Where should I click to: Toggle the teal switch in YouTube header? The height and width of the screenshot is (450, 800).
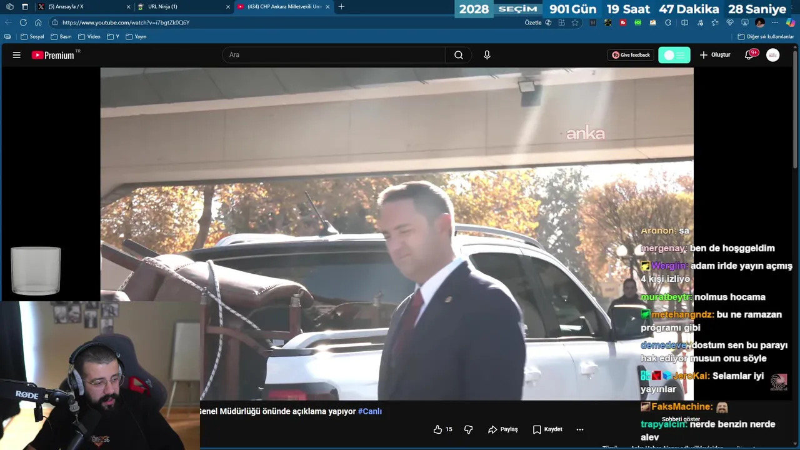[x=674, y=55]
